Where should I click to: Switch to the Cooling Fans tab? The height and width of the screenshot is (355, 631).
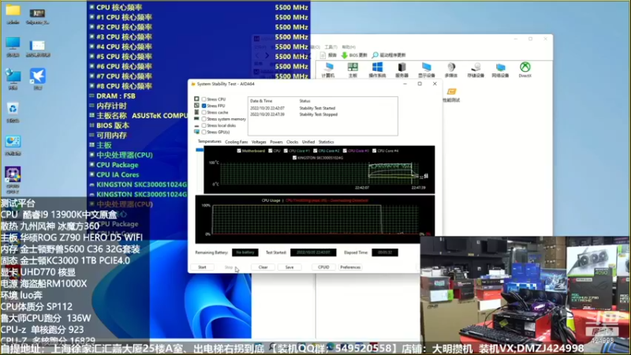(x=236, y=142)
